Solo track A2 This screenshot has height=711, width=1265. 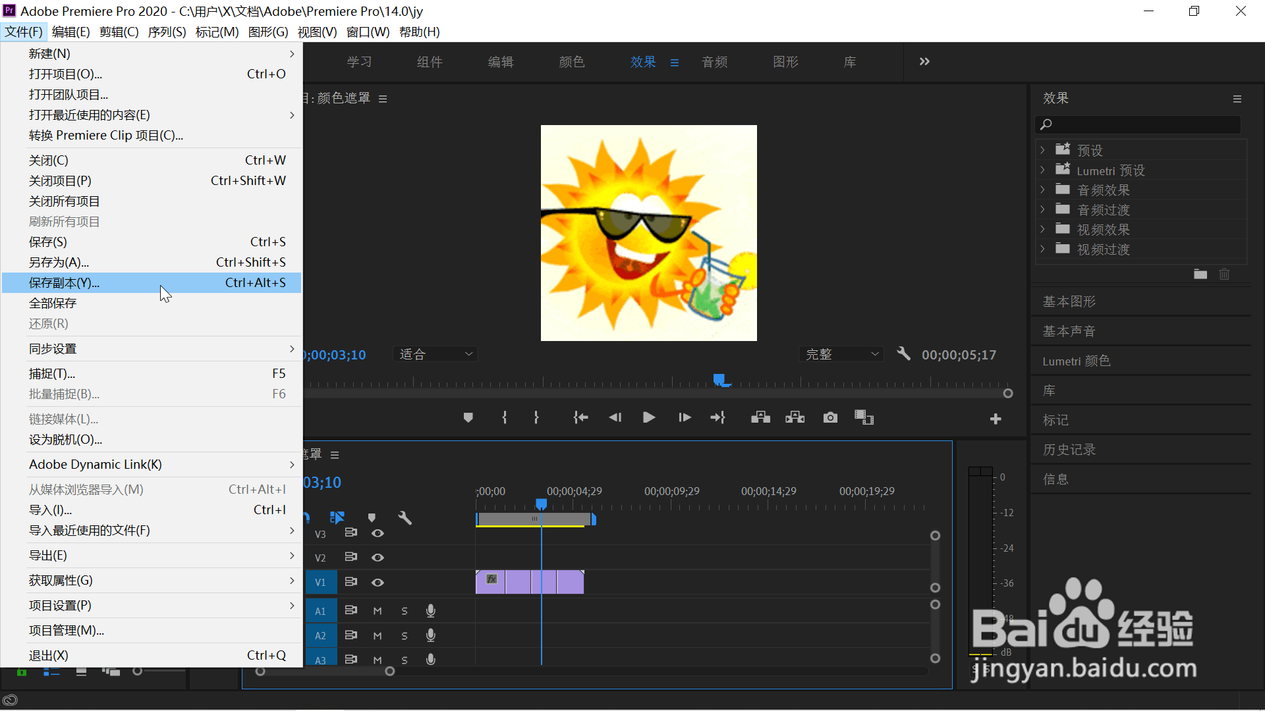(x=405, y=636)
